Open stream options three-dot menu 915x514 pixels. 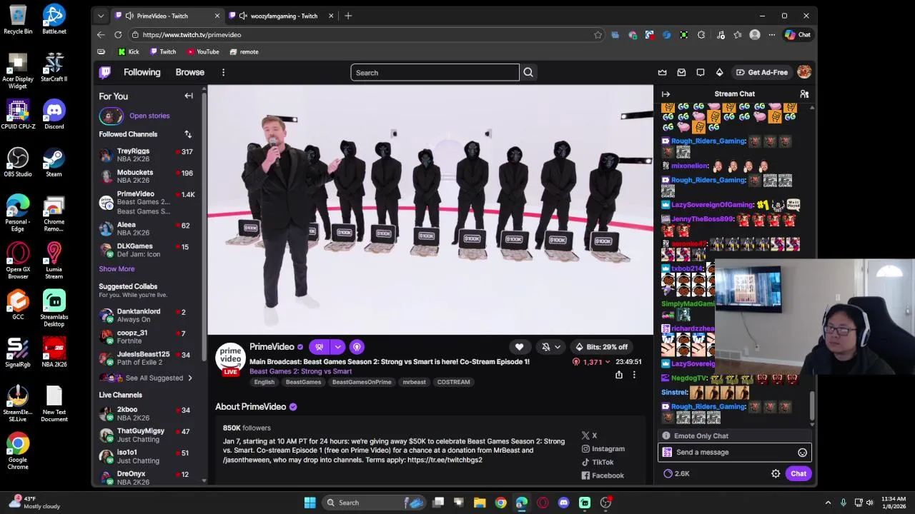pyautogui.click(x=633, y=375)
